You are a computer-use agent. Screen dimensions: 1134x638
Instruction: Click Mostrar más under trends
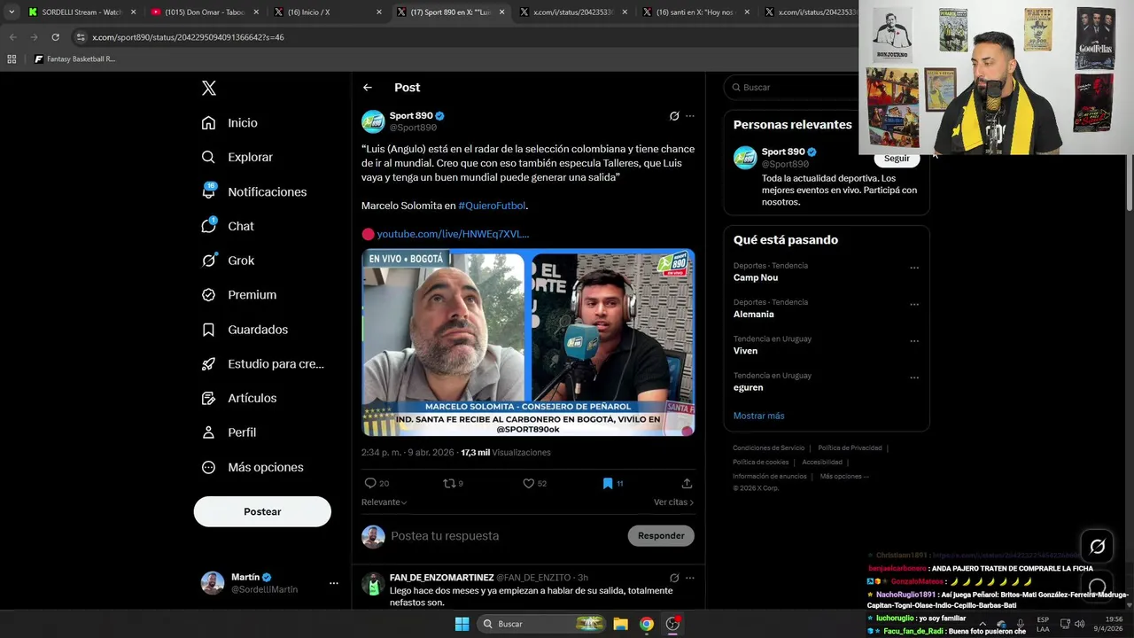point(758,416)
